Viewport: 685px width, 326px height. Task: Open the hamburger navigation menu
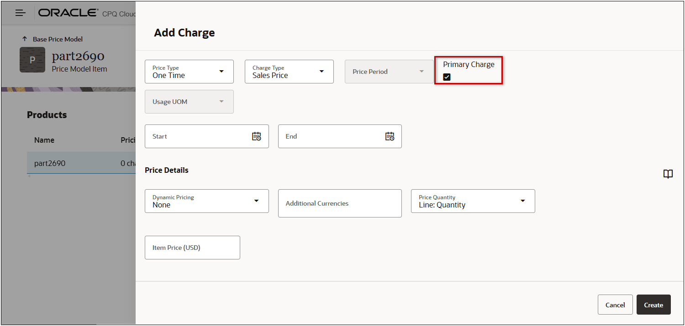point(21,13)
